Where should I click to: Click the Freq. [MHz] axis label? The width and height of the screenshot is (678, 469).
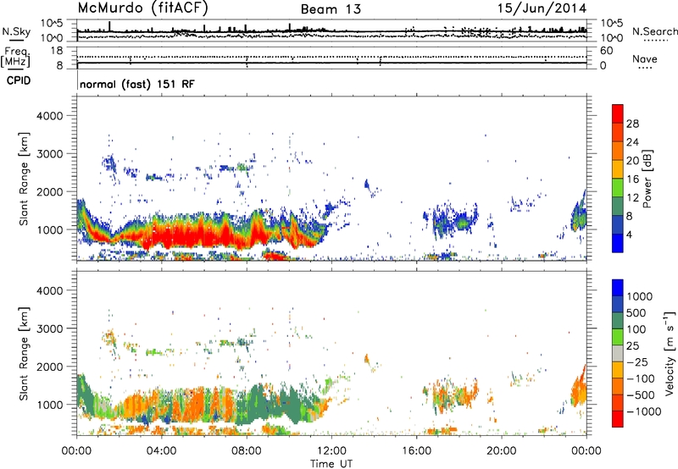coord(15,58)
